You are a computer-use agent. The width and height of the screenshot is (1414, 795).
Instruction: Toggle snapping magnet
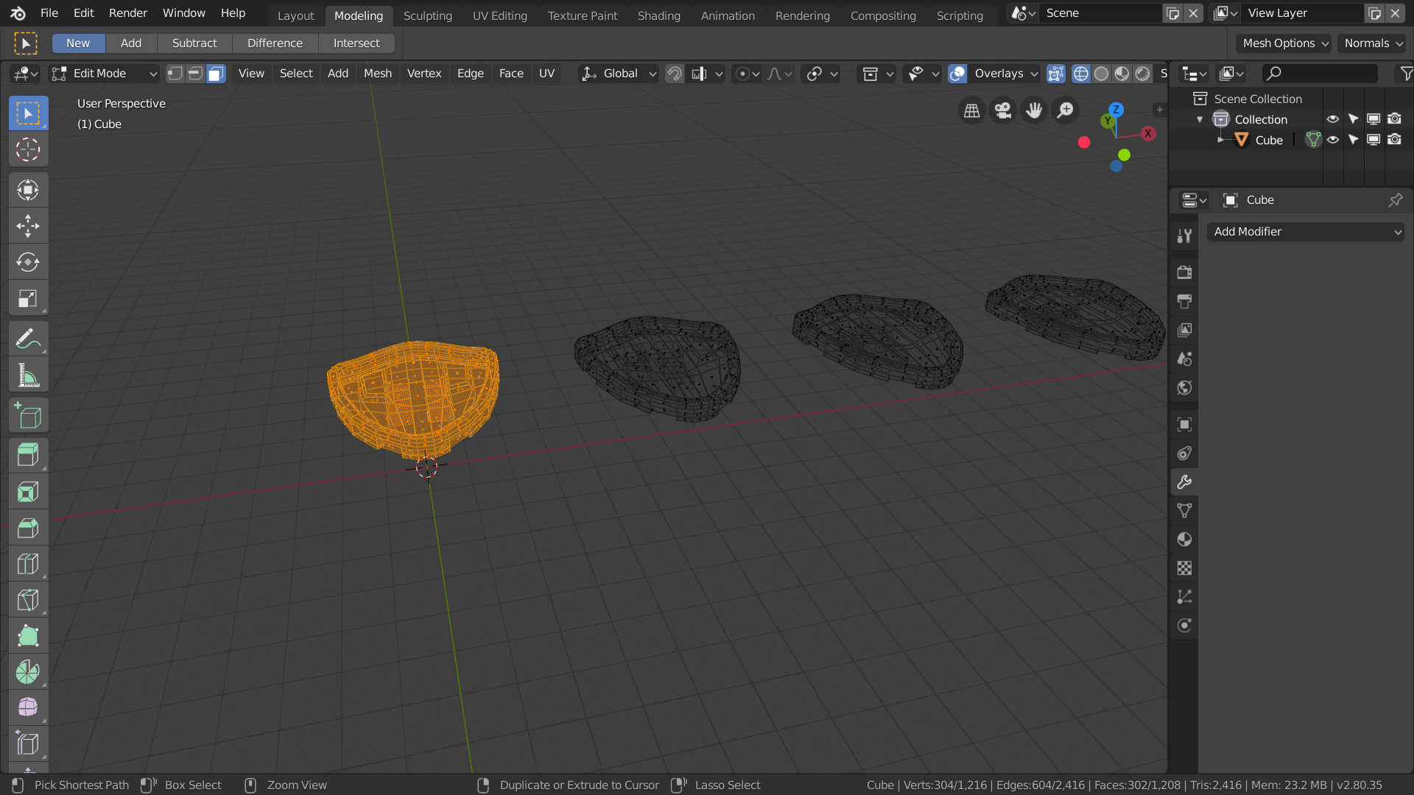pyautogui.click(x=674, y=74)
